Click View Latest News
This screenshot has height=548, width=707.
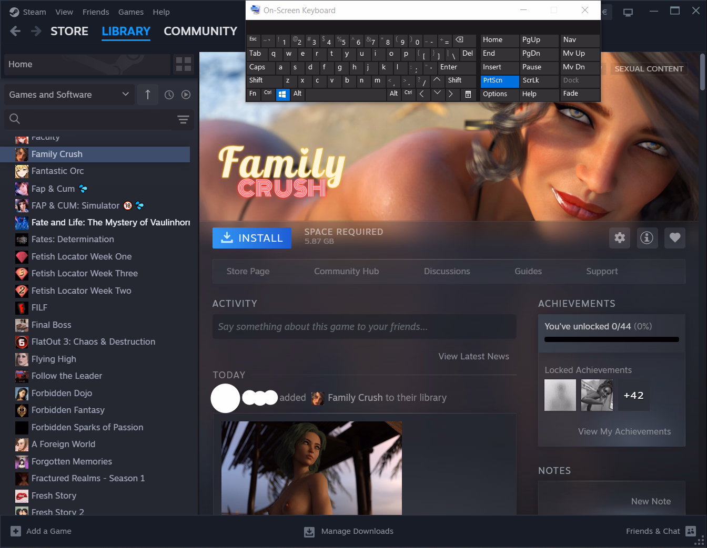click(x=474, y=356)
